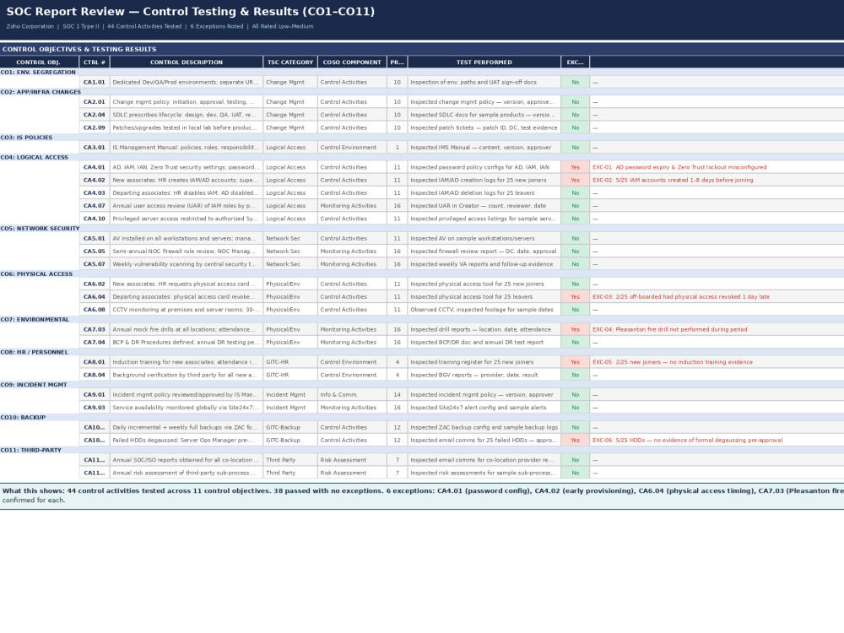The image size is (844, 633).
Task: Click the SOC Report Review page title
Action: 191,12
